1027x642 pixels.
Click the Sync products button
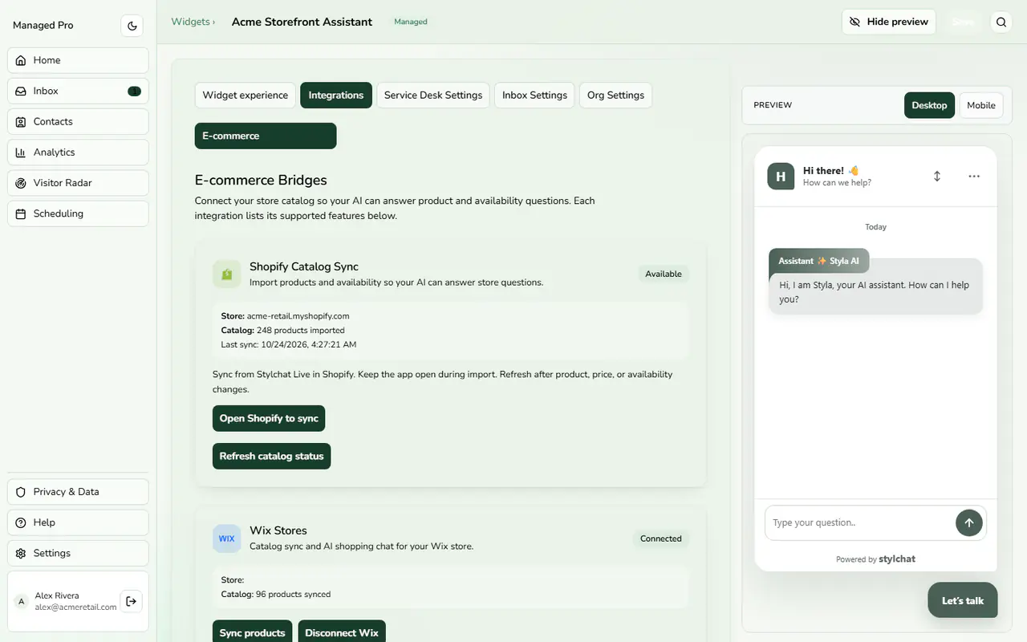(253, 632)
